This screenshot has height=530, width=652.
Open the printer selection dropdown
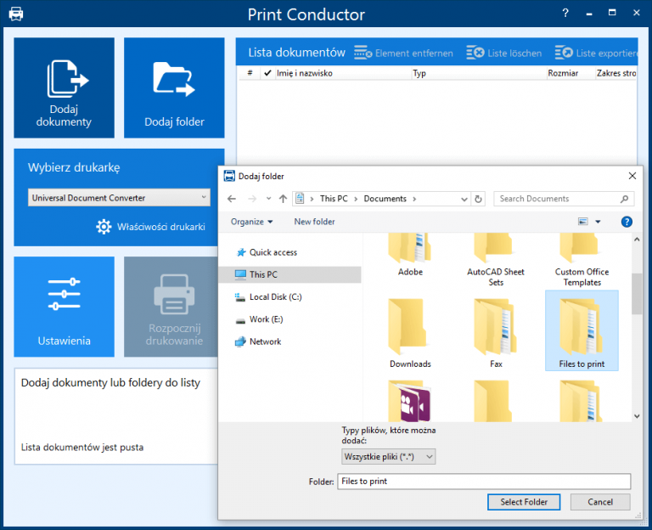point(119,198)
